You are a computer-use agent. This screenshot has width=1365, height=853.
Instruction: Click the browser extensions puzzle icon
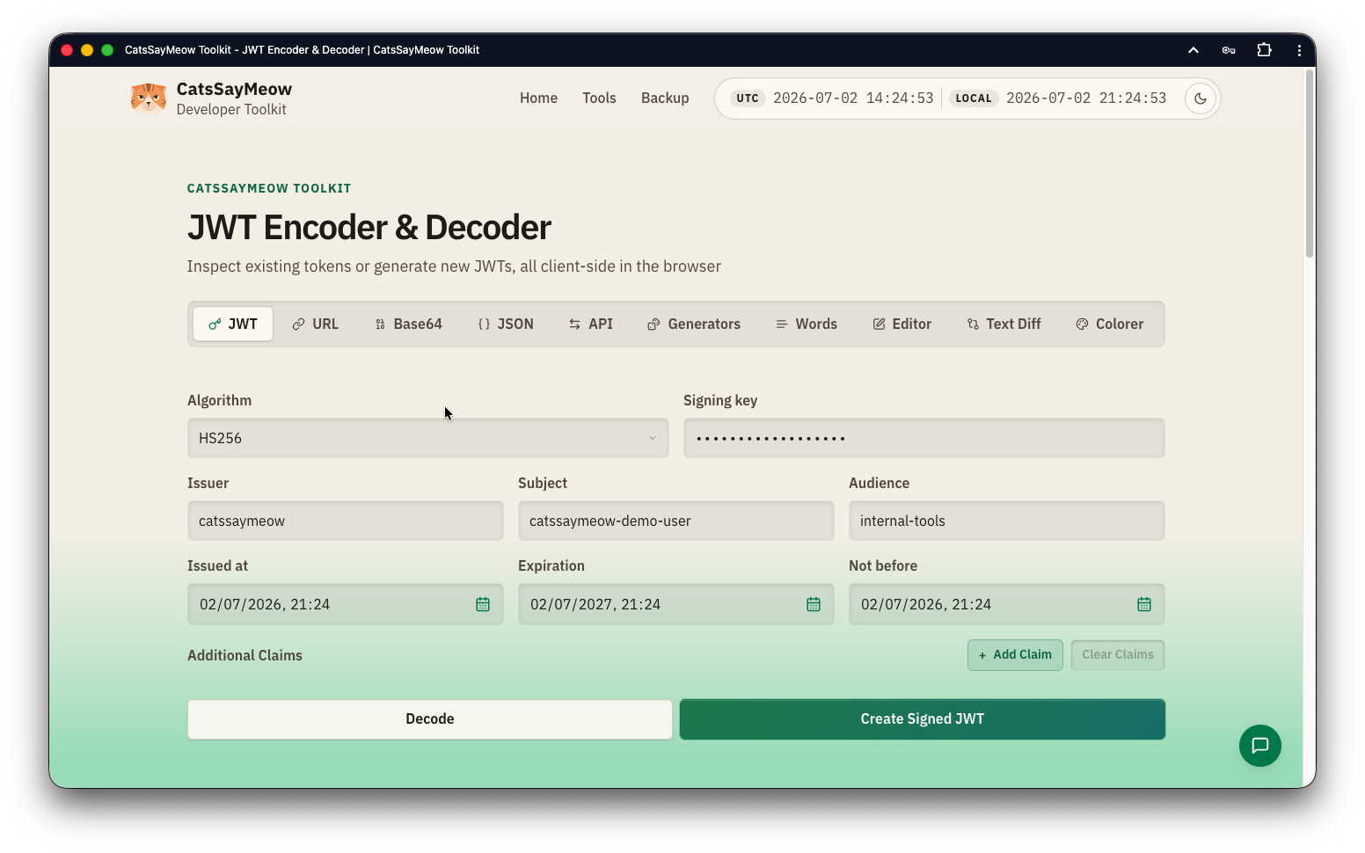click(x=1264, y=50)
